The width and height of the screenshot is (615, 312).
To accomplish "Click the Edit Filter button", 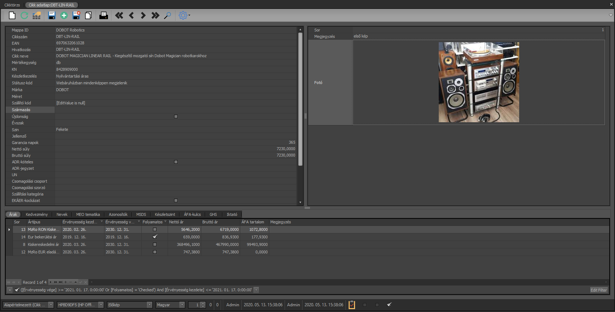I will coord(599,290).
